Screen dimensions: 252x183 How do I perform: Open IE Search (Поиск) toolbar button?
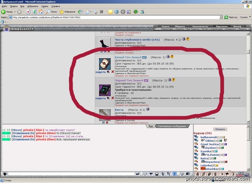(51, 12)
